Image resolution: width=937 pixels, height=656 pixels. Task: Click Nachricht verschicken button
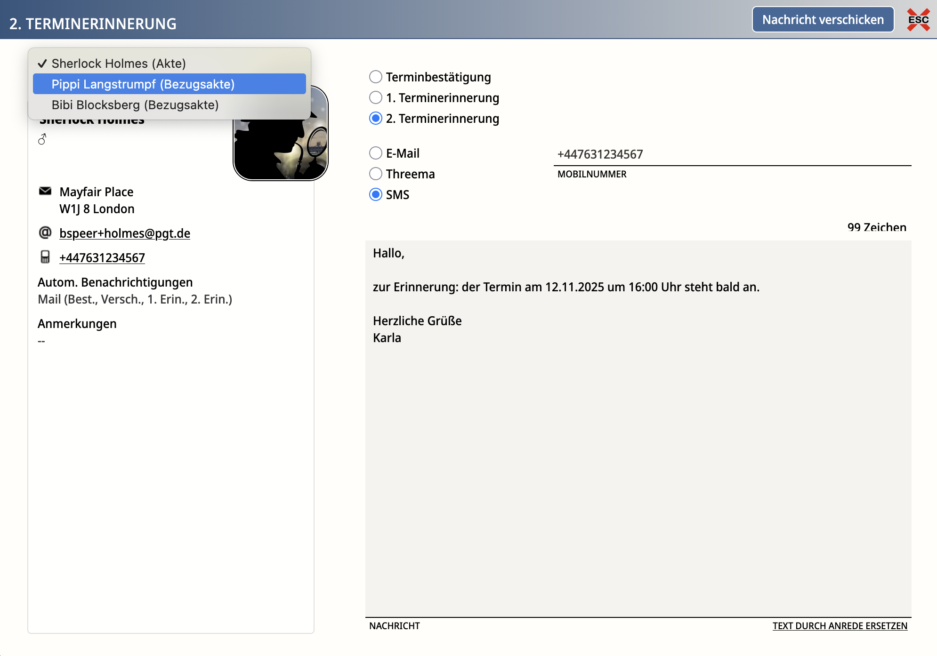pos(823,20)
